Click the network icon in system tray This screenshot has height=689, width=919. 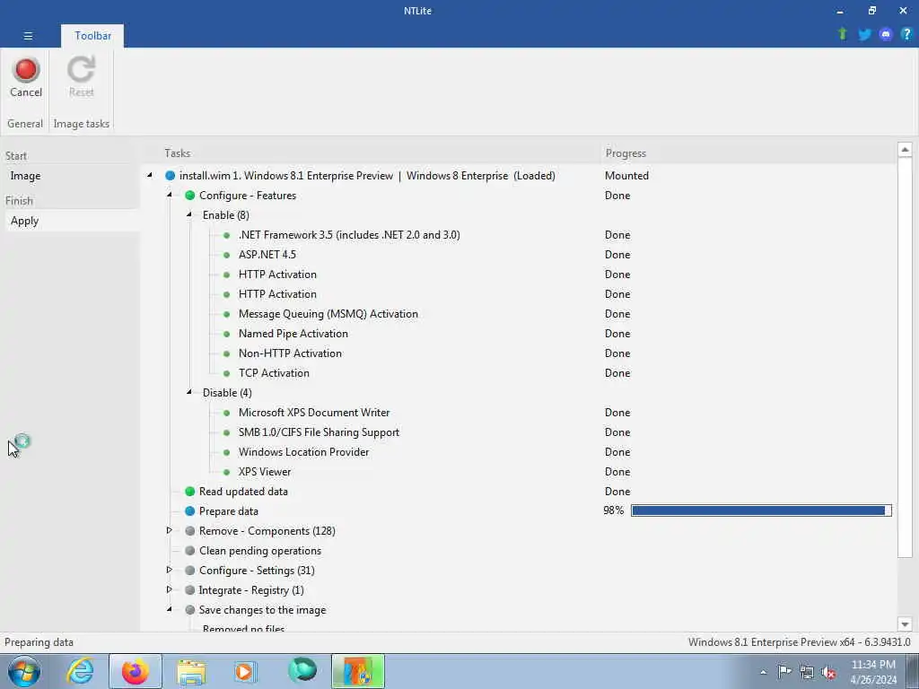click(807, 673)
